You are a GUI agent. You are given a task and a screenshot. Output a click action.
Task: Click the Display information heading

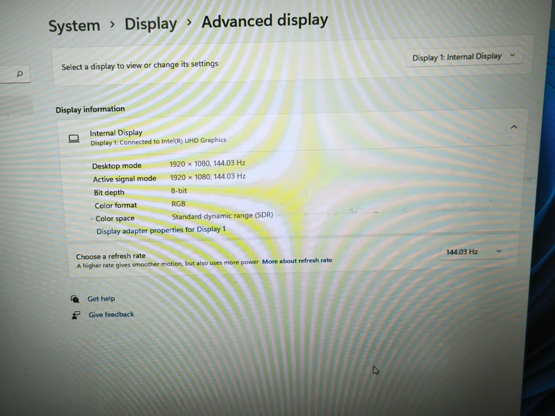(x=90, y=109)
